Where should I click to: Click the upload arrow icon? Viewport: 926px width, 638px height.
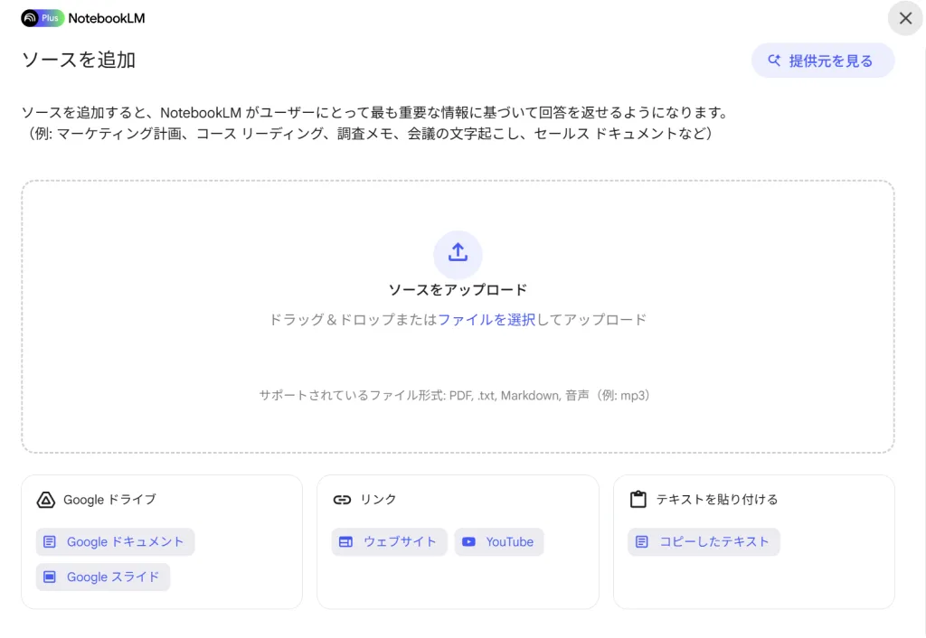coord(458,253)
